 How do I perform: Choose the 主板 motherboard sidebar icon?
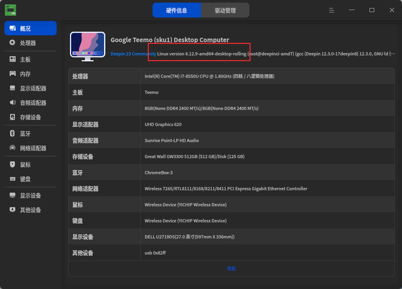[x=12, y=59]
